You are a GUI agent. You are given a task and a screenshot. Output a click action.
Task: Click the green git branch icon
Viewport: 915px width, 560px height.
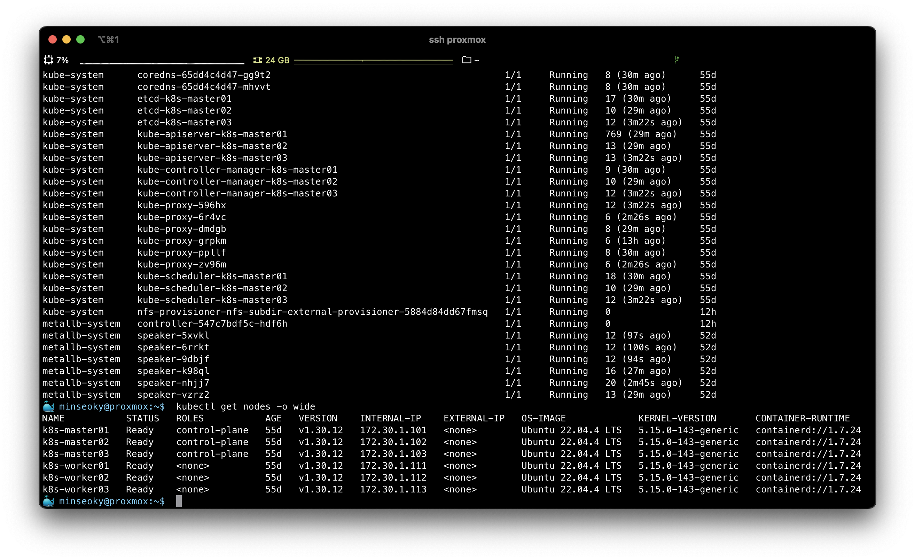(677, 60)
